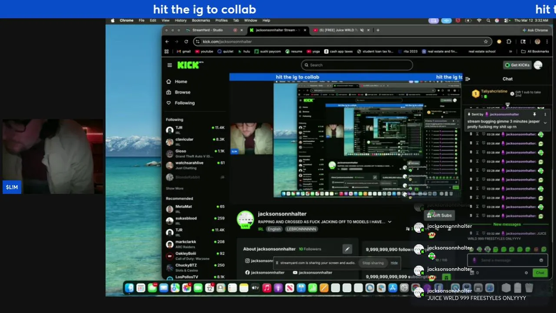Image resolution: width=556 pixels, height=313 pixels.
Task: Click Ask Chrome button
Action: (x=535, y=30)
